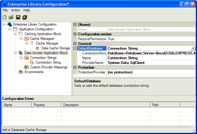Click the ProtectionProvider (no protection) value
Viewport: 197px width, 134px height.
151,72
